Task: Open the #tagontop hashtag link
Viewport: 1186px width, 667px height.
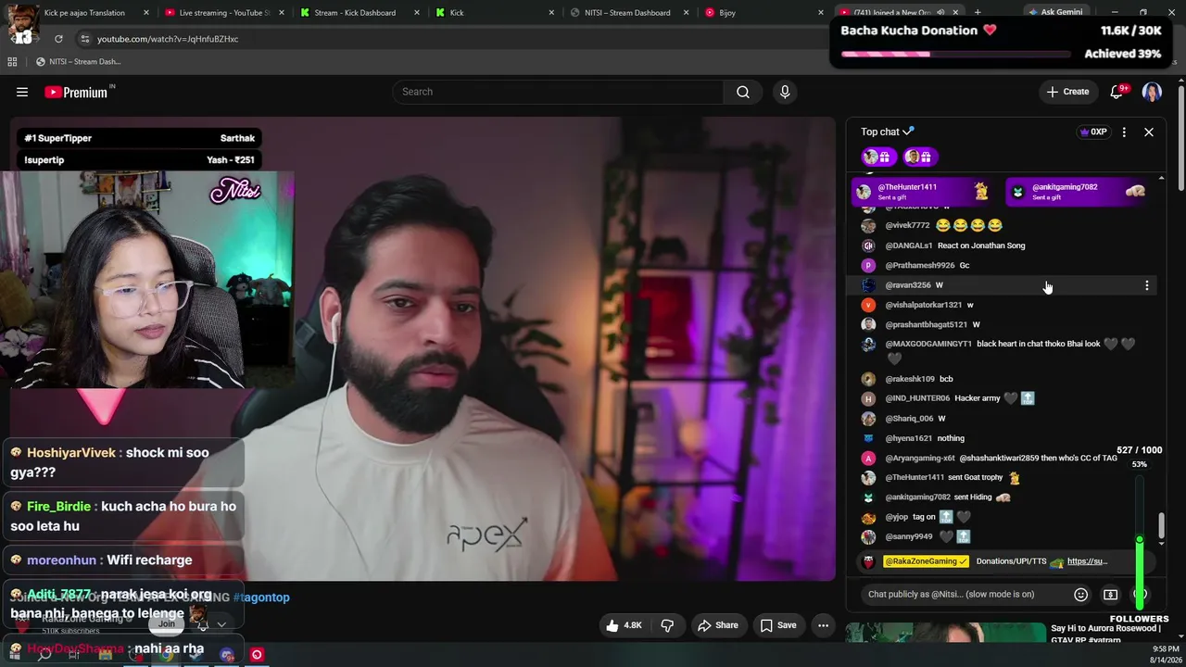Action: (261, 598)
